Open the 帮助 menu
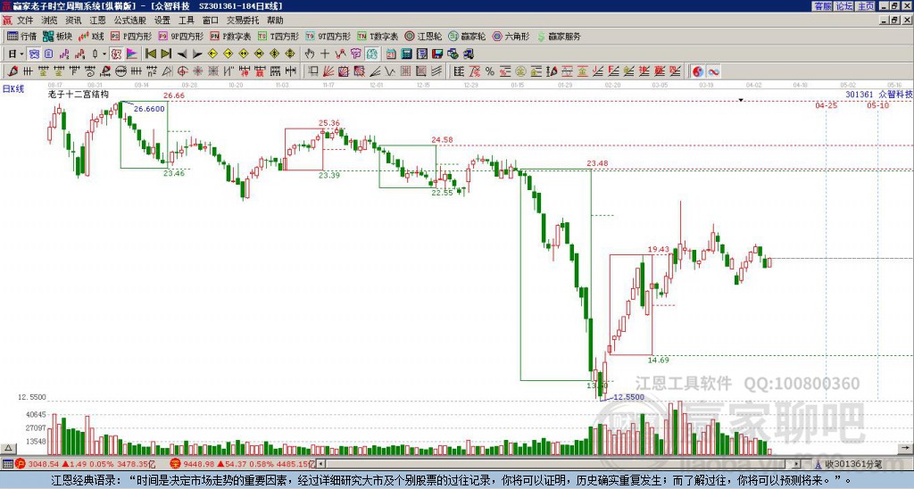This screenshot has height=489, width=914. coord(275,21)
